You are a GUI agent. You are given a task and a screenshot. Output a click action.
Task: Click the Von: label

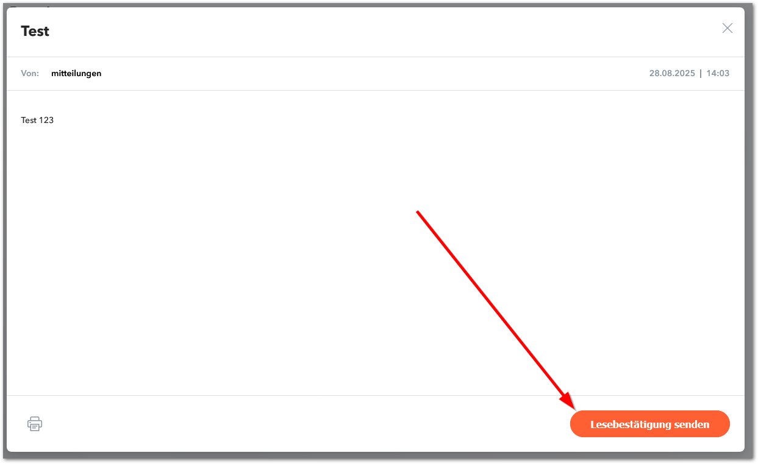pyautogui.click(x=30, y=73)
